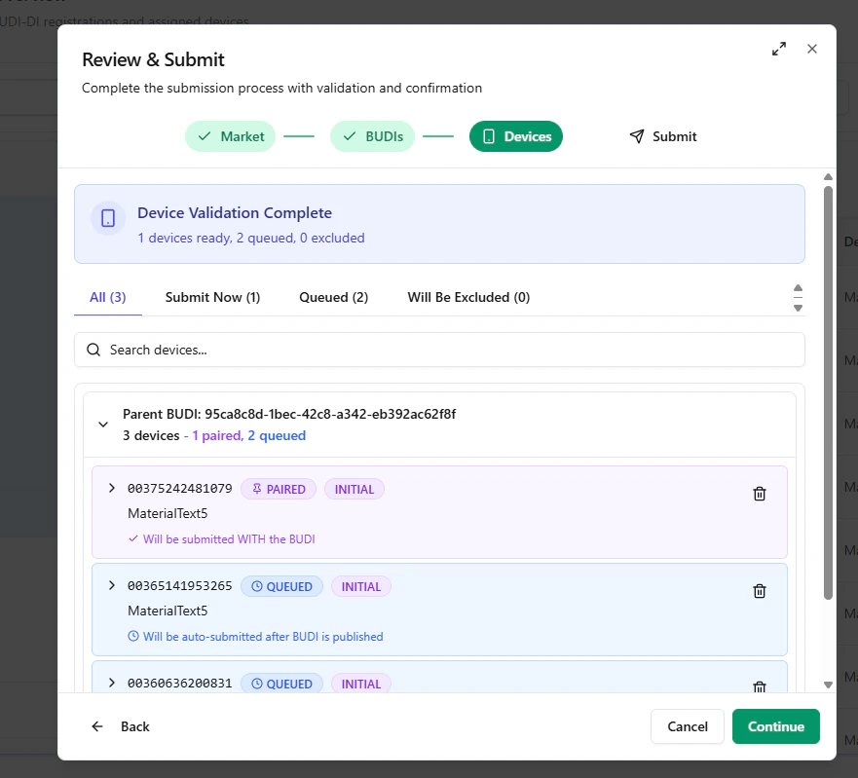858x778 pixels.
Task: Click the Back button
Action: point(121,726)
